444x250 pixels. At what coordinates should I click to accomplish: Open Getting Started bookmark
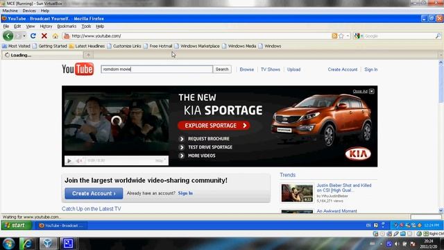(x=49, y=46)
